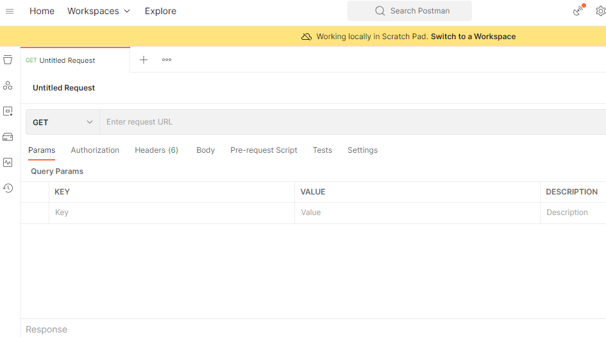Open the Explore page
This screenshot has width=606, height=337.
(160, 11)
